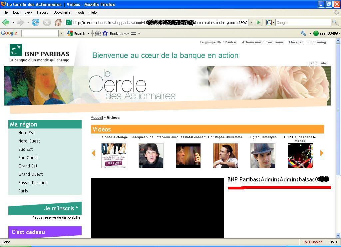Open the BNP Paribas dans le monde thumbnail

tap(300, 155)
